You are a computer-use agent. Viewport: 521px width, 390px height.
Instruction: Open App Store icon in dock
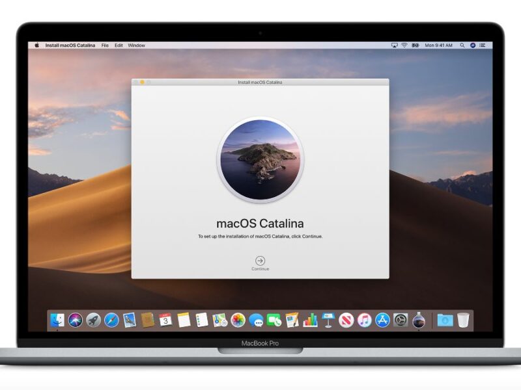[382, 320]
